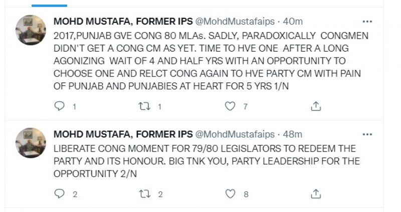Reply to the Liberate Cong 2/N tweet
Screen dimensions: 401x212
pos(60,194)
